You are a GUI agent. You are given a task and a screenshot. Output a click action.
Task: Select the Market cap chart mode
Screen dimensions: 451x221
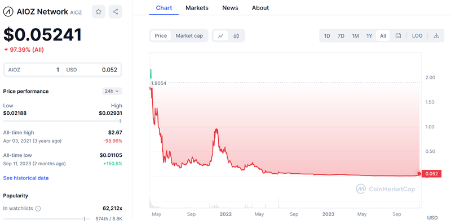(x=189, y=36)
